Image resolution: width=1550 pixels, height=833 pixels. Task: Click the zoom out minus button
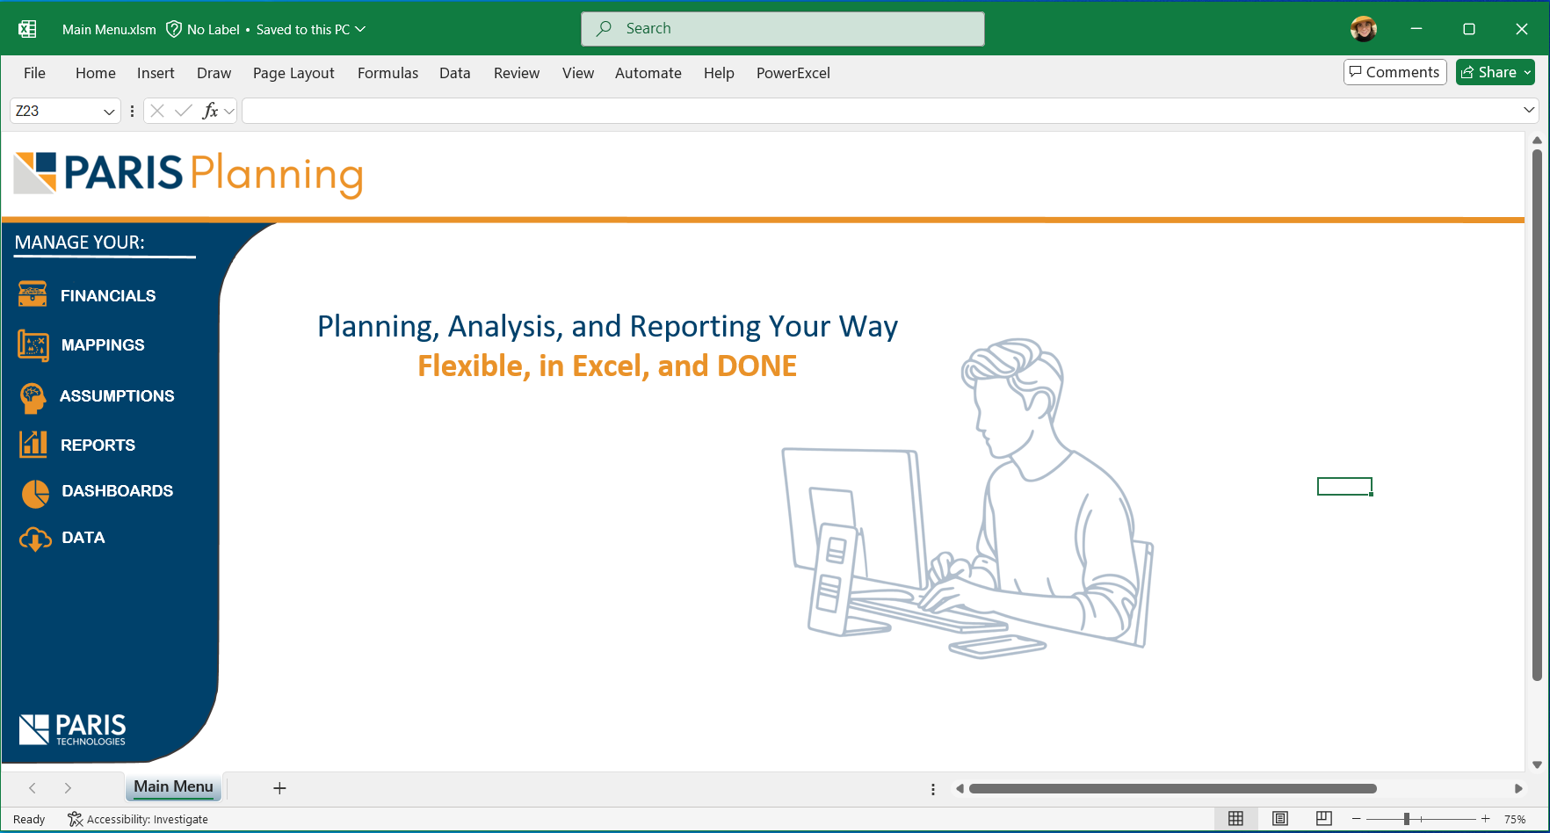click(1356, 819)
